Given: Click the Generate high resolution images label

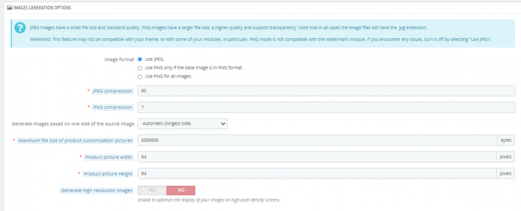Looking at the screenshot, I should click(97, 190).
